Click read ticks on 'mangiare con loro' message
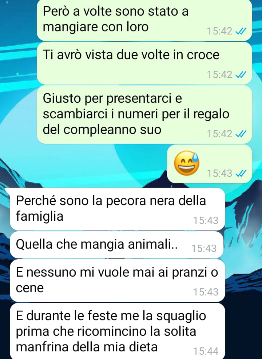Screen dimensions: 262x359 pos(241,31)
